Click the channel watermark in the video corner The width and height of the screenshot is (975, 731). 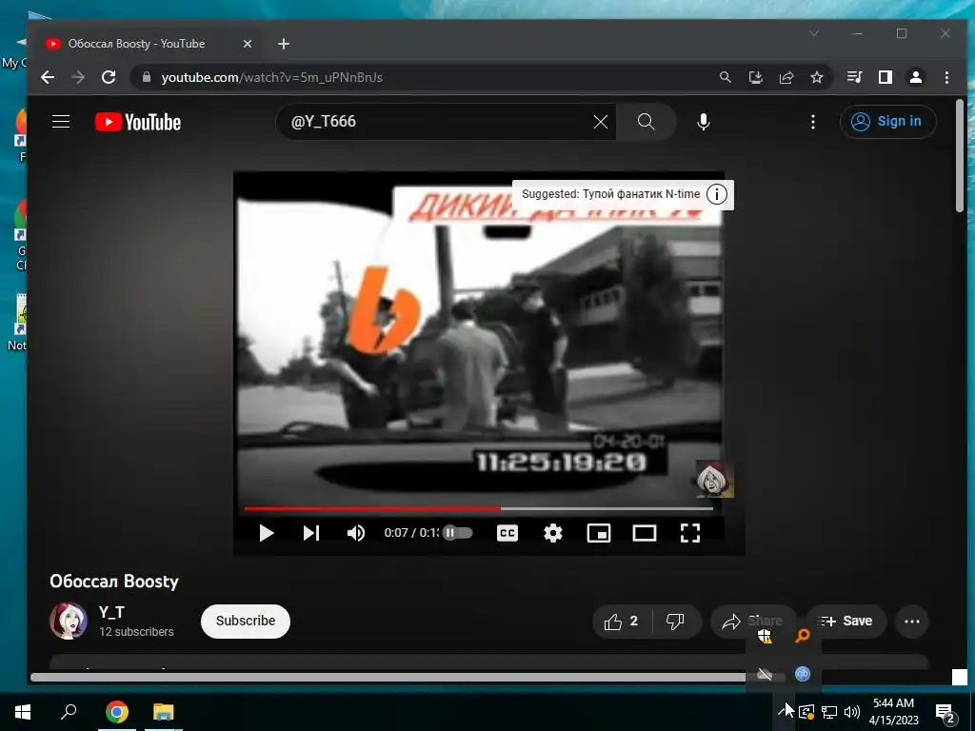pyautogui.click(x=714, y=479)
